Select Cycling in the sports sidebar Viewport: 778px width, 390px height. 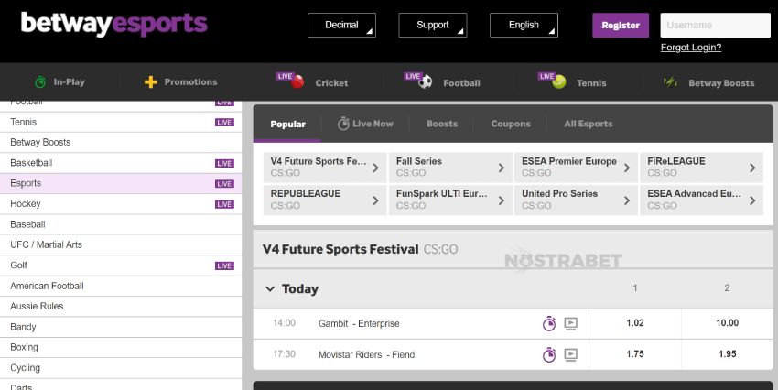121,368
